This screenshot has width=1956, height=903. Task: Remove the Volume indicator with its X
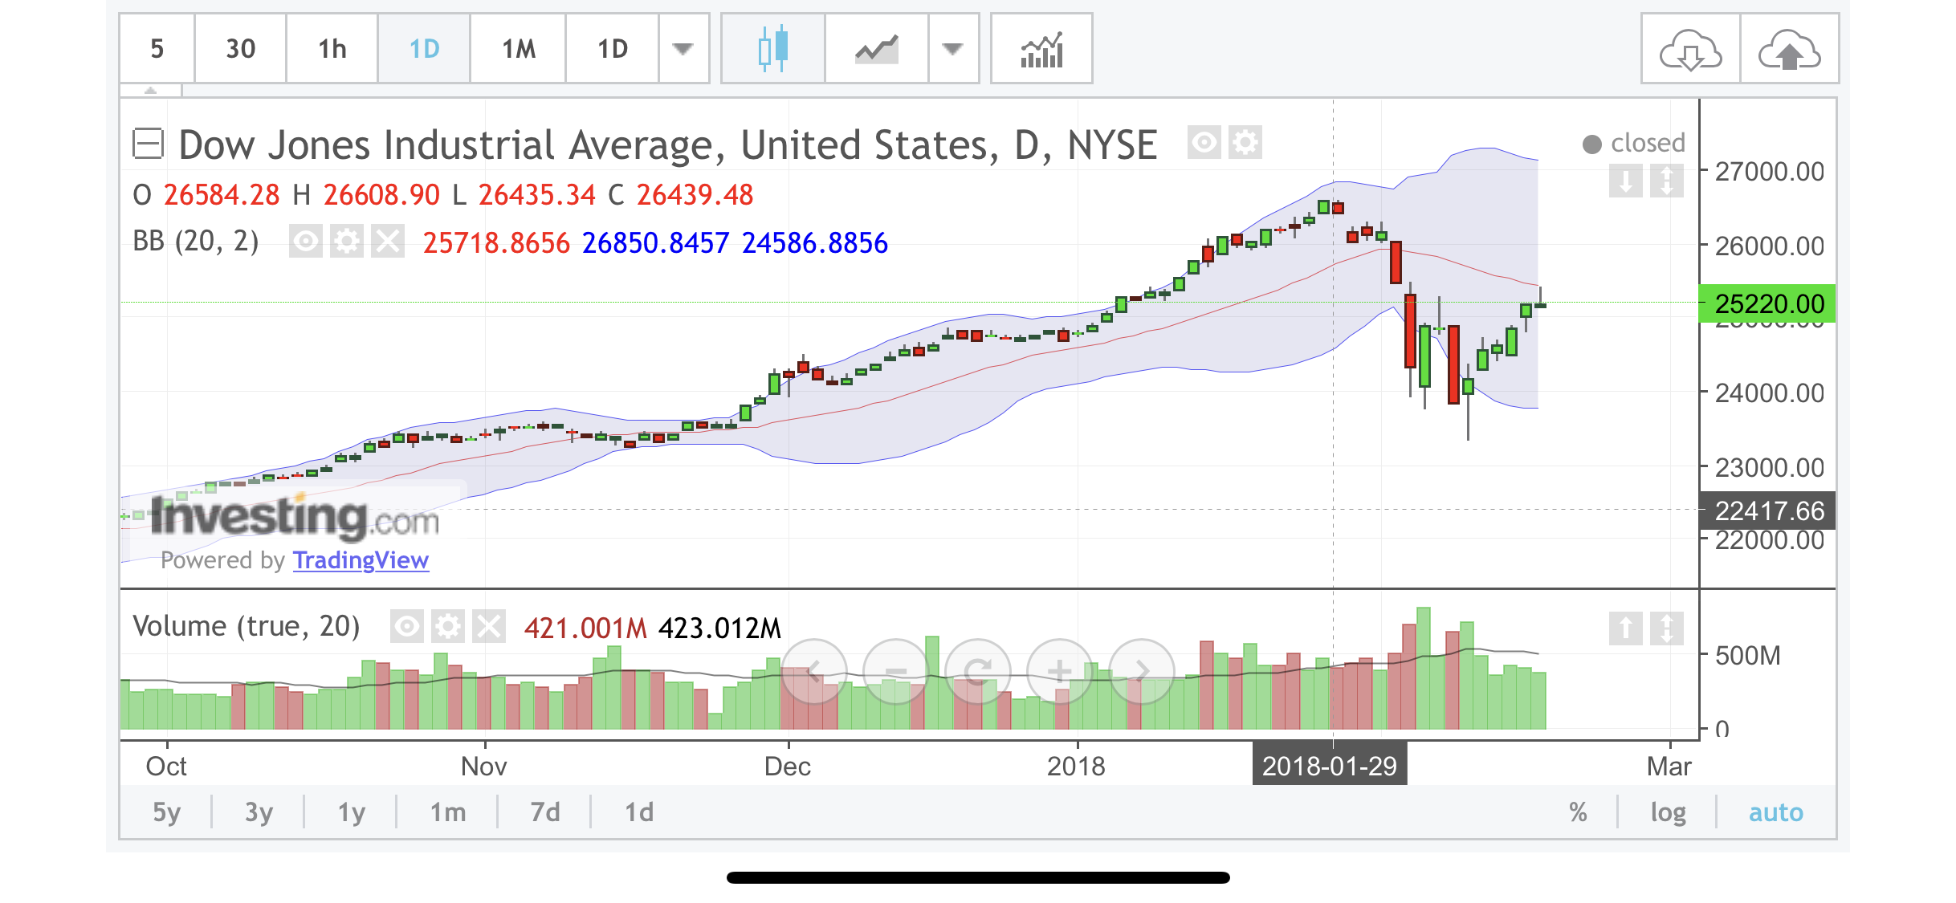pos(488,627)
